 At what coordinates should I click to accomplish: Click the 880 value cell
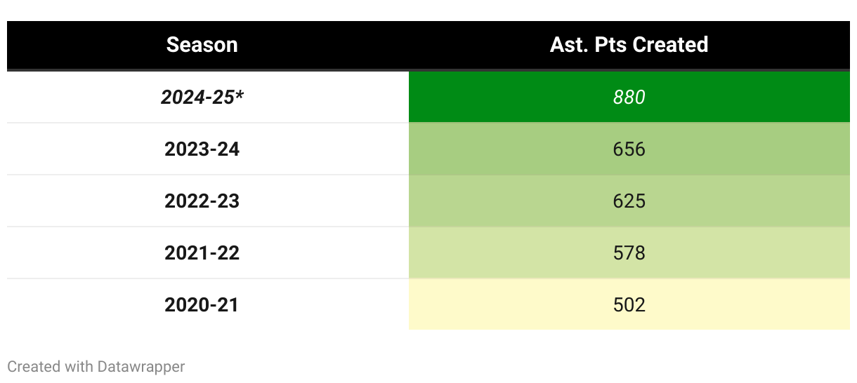[629, 97]
